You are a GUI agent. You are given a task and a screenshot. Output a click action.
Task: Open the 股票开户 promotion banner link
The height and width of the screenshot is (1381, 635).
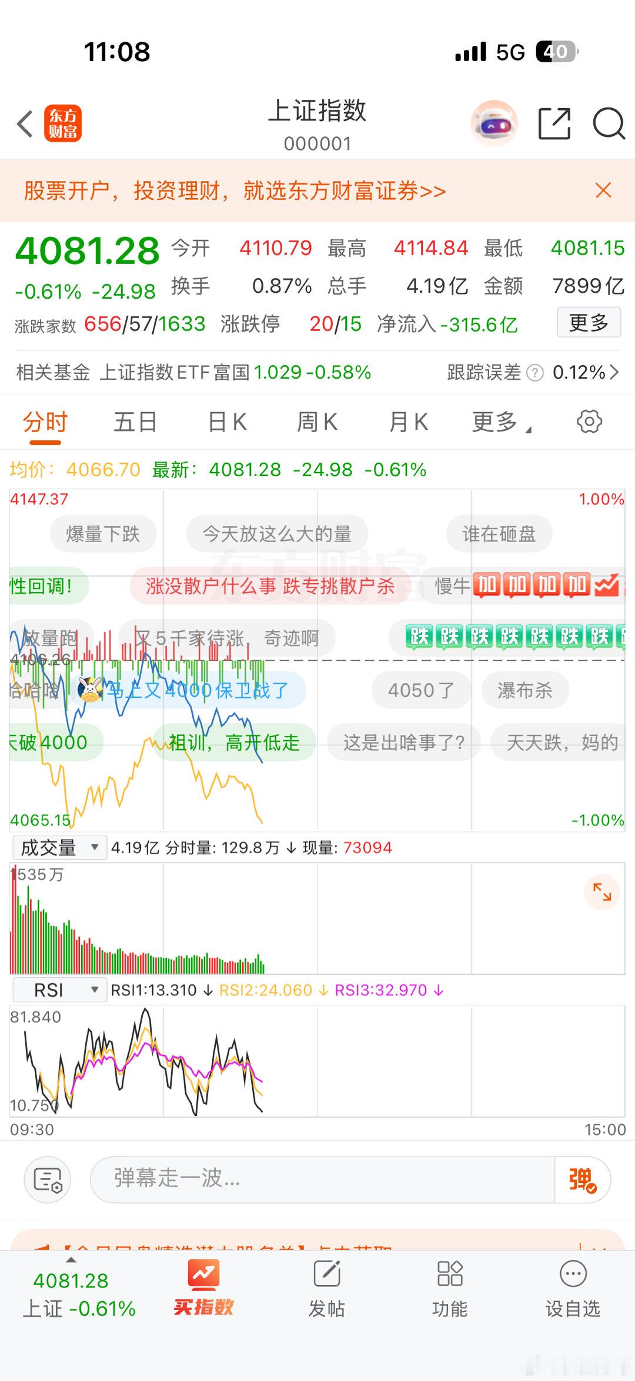point(235,191)
